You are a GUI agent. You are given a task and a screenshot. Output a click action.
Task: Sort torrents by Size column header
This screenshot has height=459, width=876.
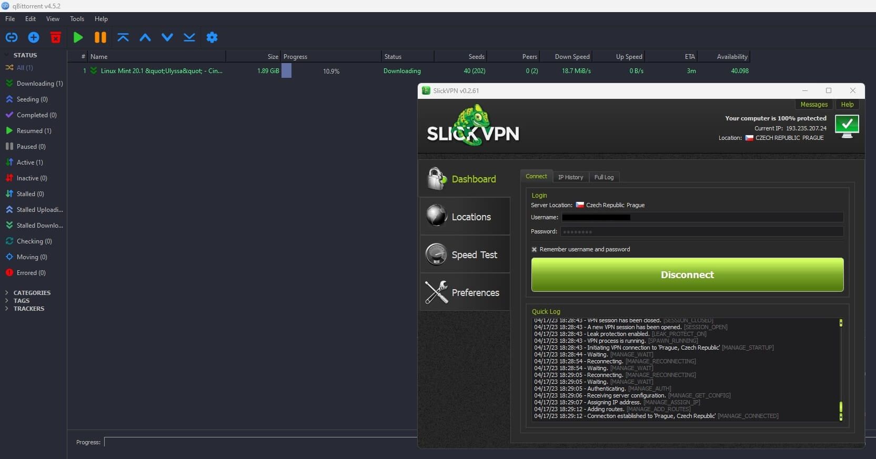254,56
